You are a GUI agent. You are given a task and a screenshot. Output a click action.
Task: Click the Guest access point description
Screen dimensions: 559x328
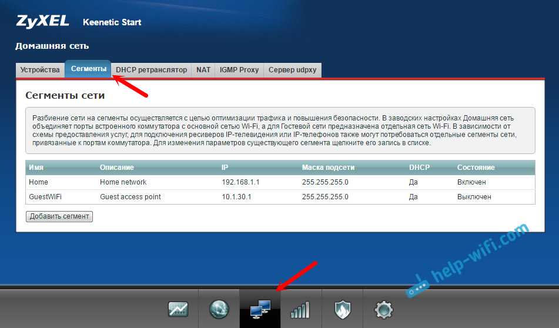tap(130, 197)
